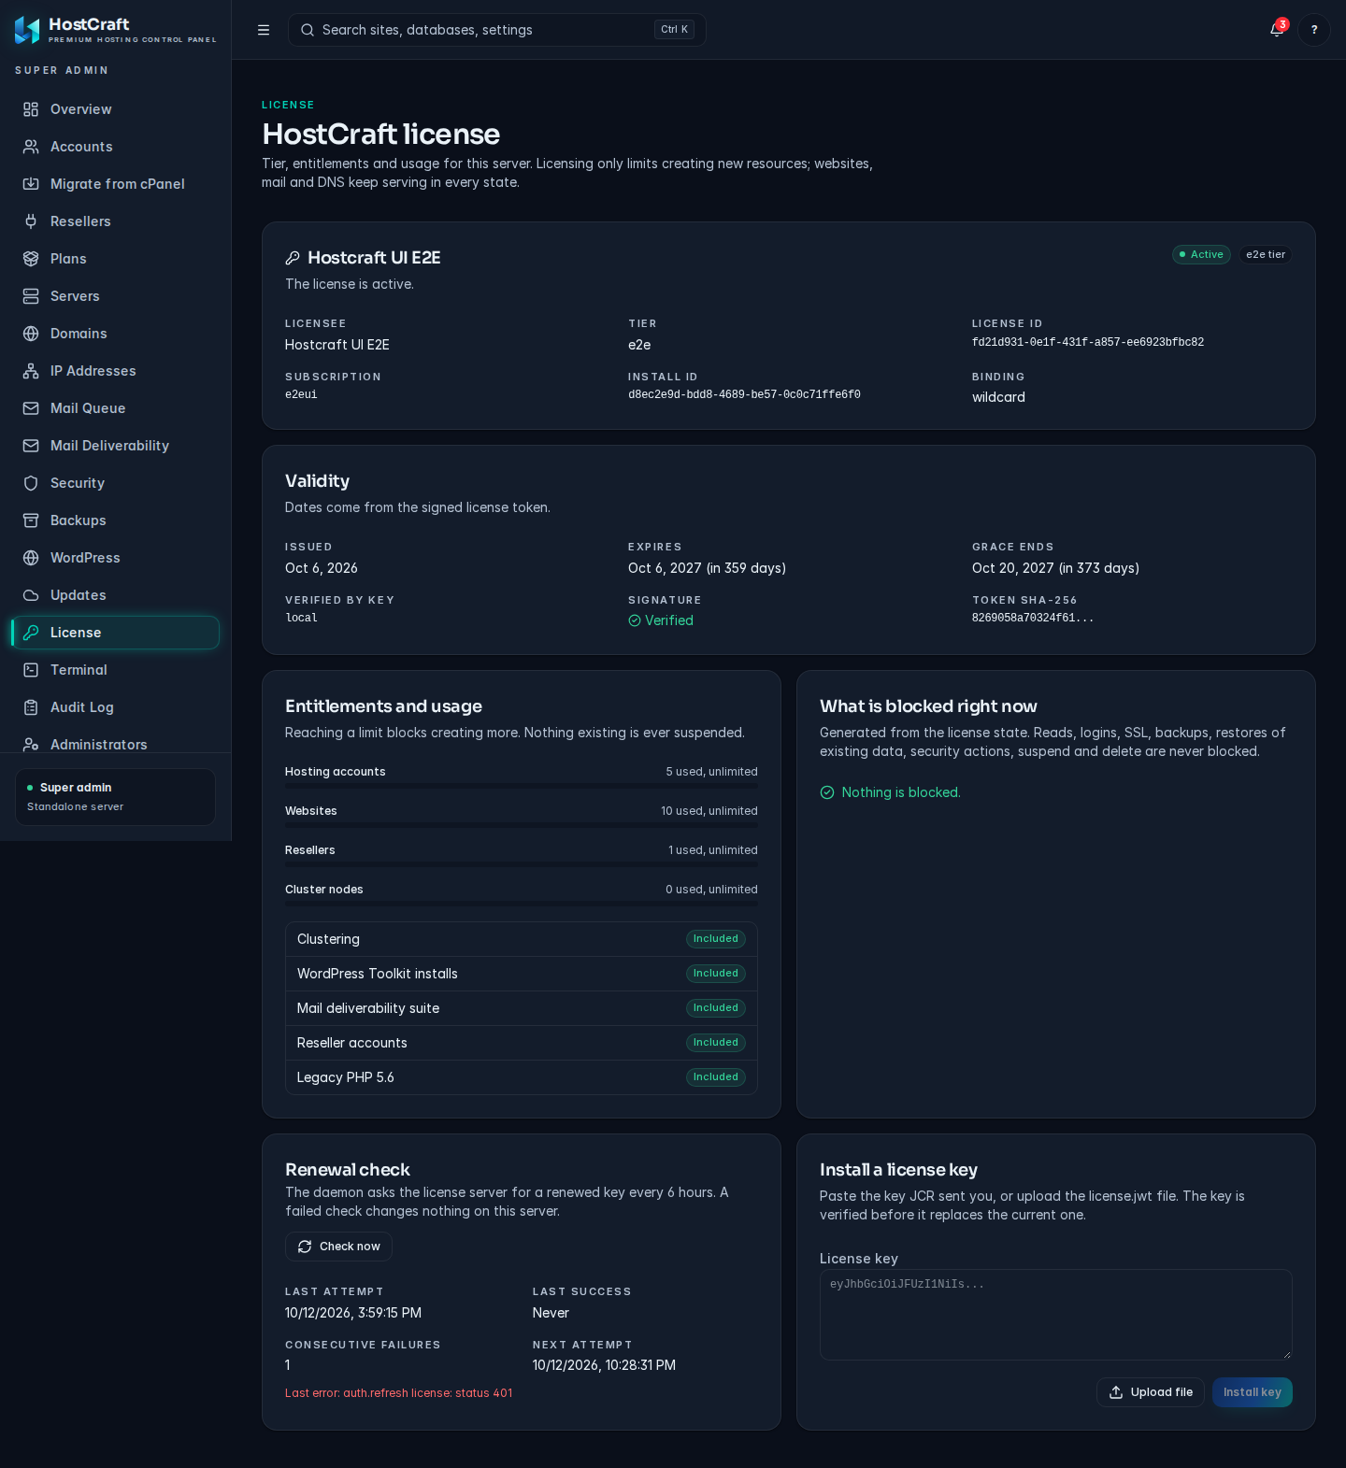Click the Active status badge
1346x1468 pixels.
(x=1201, y=254)
